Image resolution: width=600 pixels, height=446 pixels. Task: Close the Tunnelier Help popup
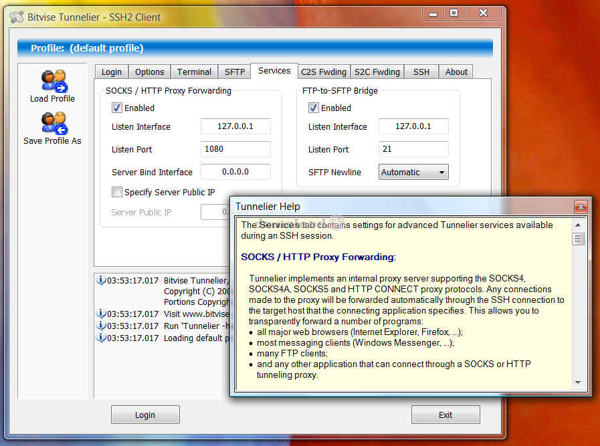tap(581, 207)
